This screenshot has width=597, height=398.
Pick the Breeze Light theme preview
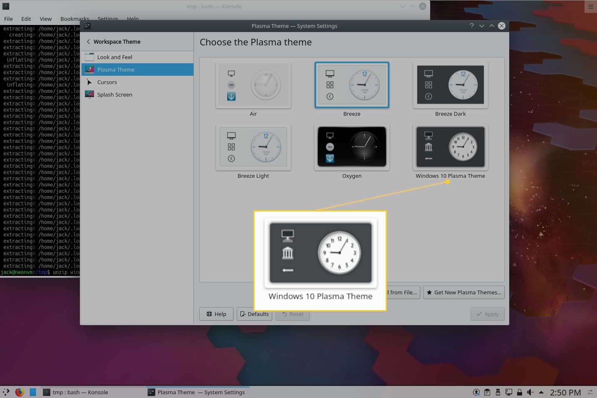tap(253, 147)
